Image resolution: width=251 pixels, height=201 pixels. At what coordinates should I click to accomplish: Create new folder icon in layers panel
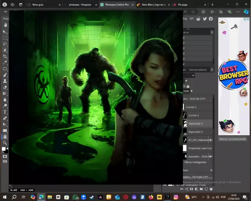[201, 189]
